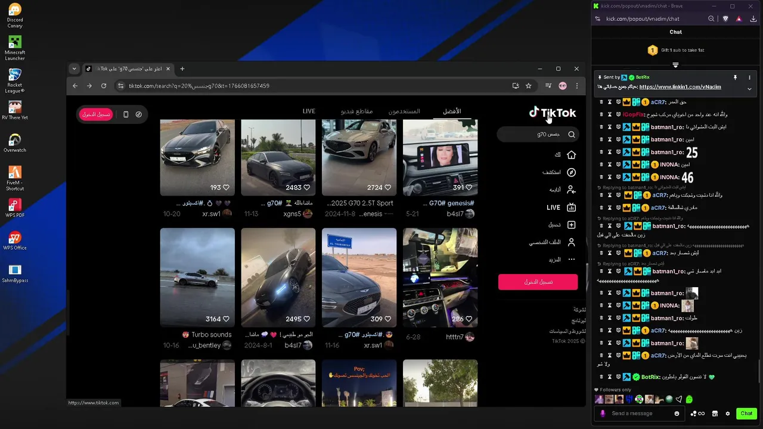Bookmark TikTok page with star icon

click(x=528, y=86)
